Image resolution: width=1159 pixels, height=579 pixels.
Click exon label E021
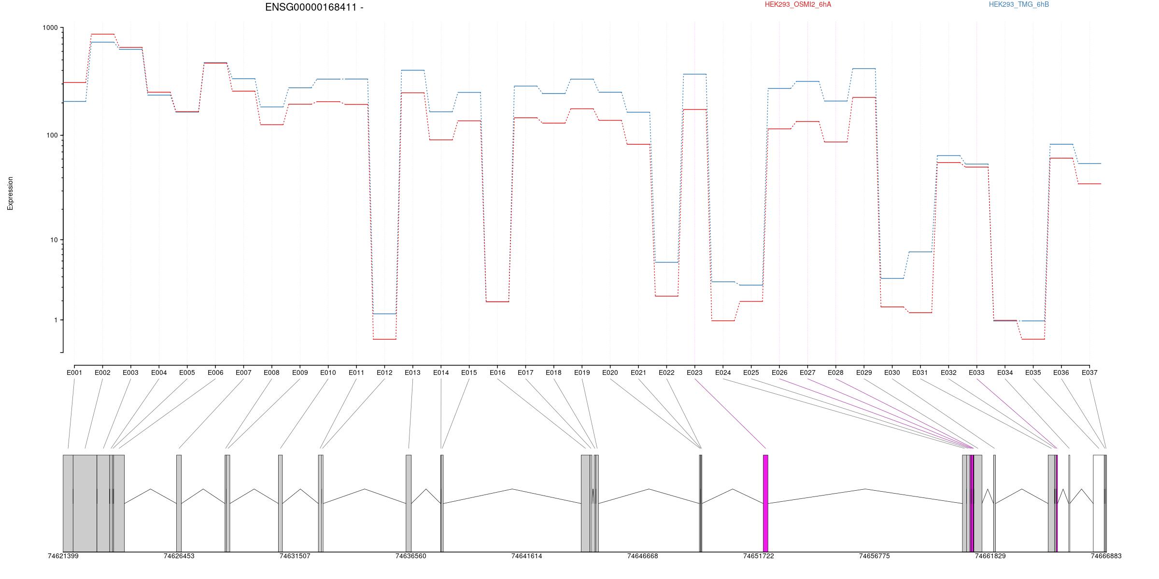coord(638,372)
